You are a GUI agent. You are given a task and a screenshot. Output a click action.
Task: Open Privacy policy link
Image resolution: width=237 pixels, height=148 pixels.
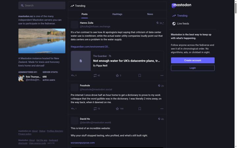pyautogui.click(x=25, y=134)
